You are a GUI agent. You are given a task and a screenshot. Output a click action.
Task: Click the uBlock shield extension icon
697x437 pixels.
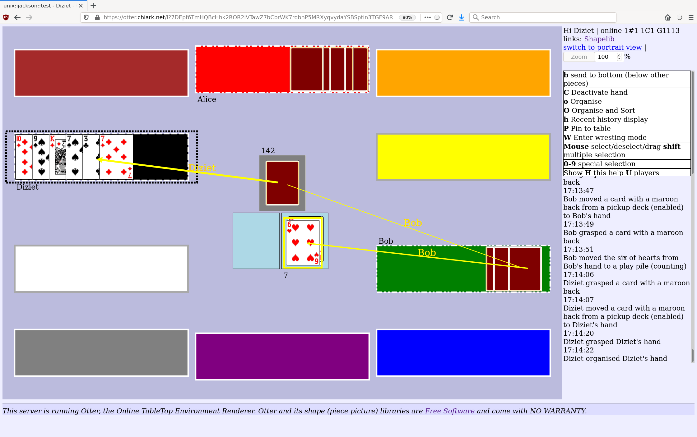(x=6, y=17)
